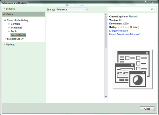Screen dimensions: 159x115
Task: Click the 'Version: 1.1' text
Action: point(115,20)
